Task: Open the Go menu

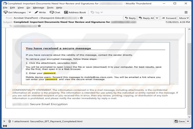Action: 28,8
